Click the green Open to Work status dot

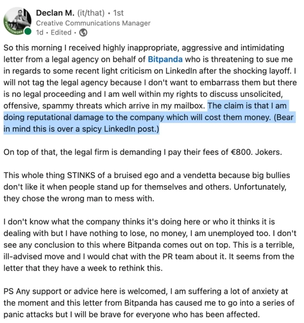pos(29,32)
